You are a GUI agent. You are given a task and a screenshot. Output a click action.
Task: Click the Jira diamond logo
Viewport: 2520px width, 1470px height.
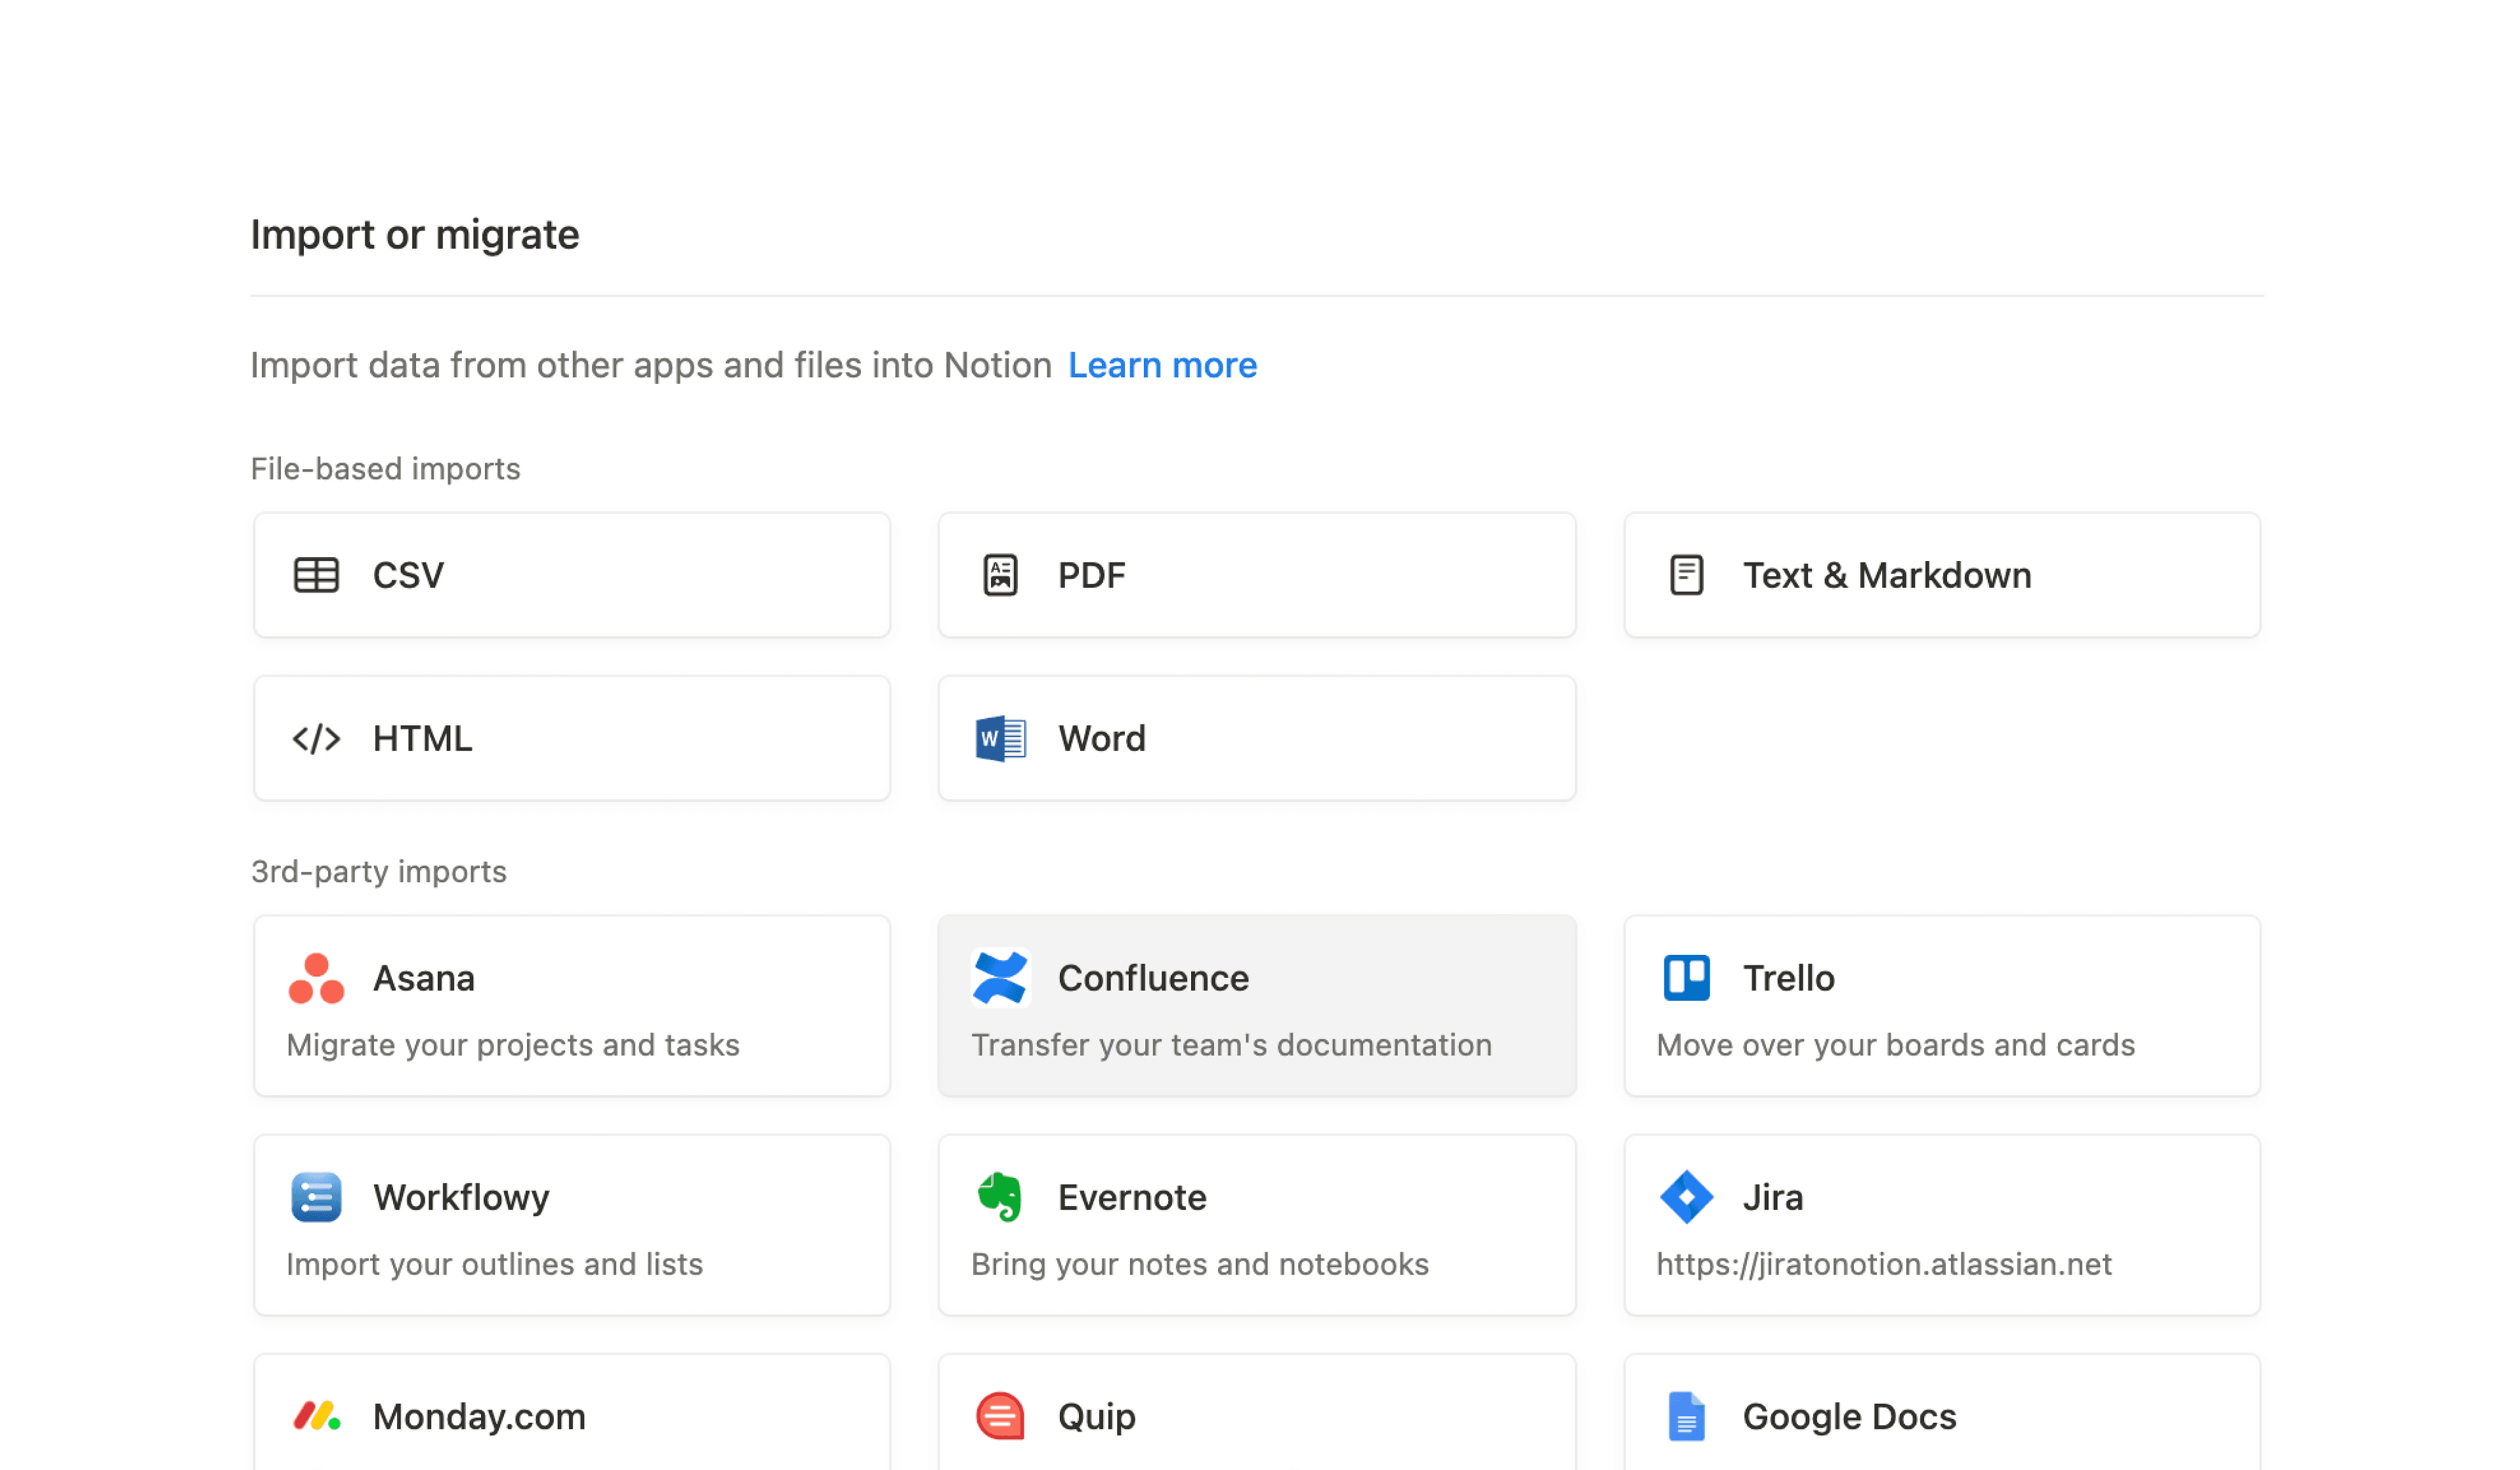pyautogui.click(x=1686, y=1197)
